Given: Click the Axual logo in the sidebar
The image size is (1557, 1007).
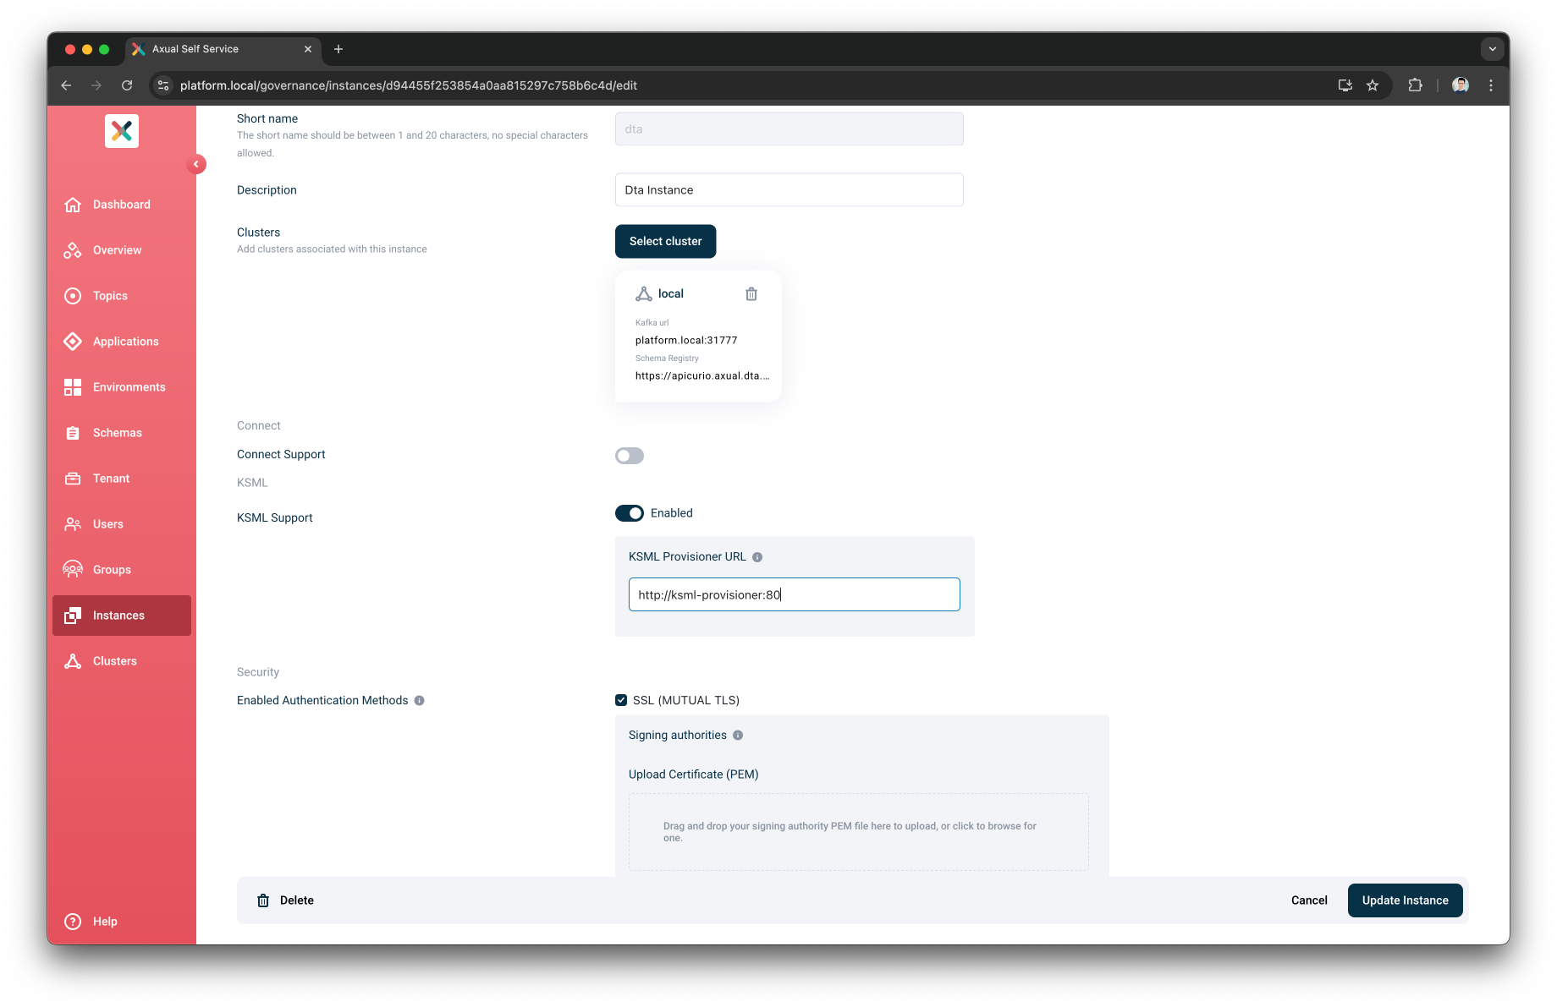Looking at the screenshot, I should (x=122, y=131).
